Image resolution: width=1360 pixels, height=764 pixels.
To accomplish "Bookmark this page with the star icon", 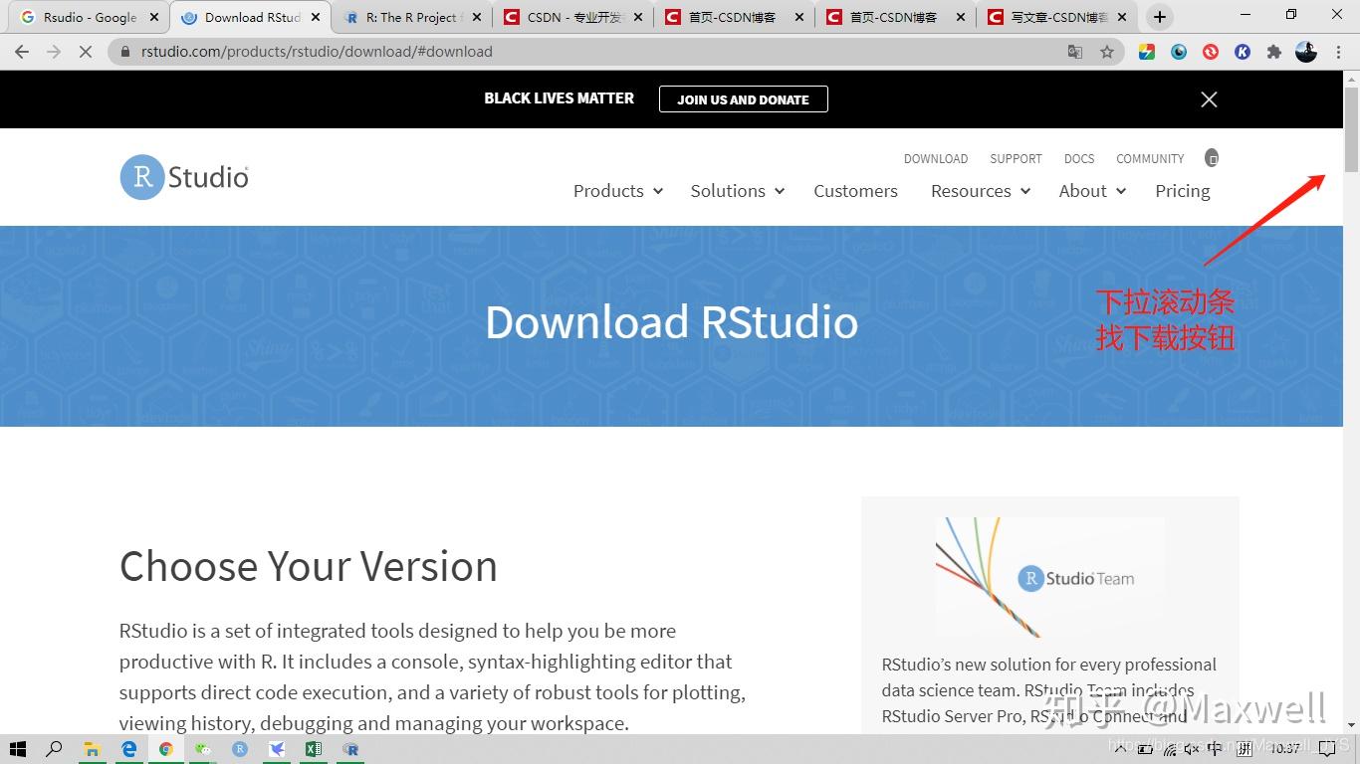I will click(1107, 51).
